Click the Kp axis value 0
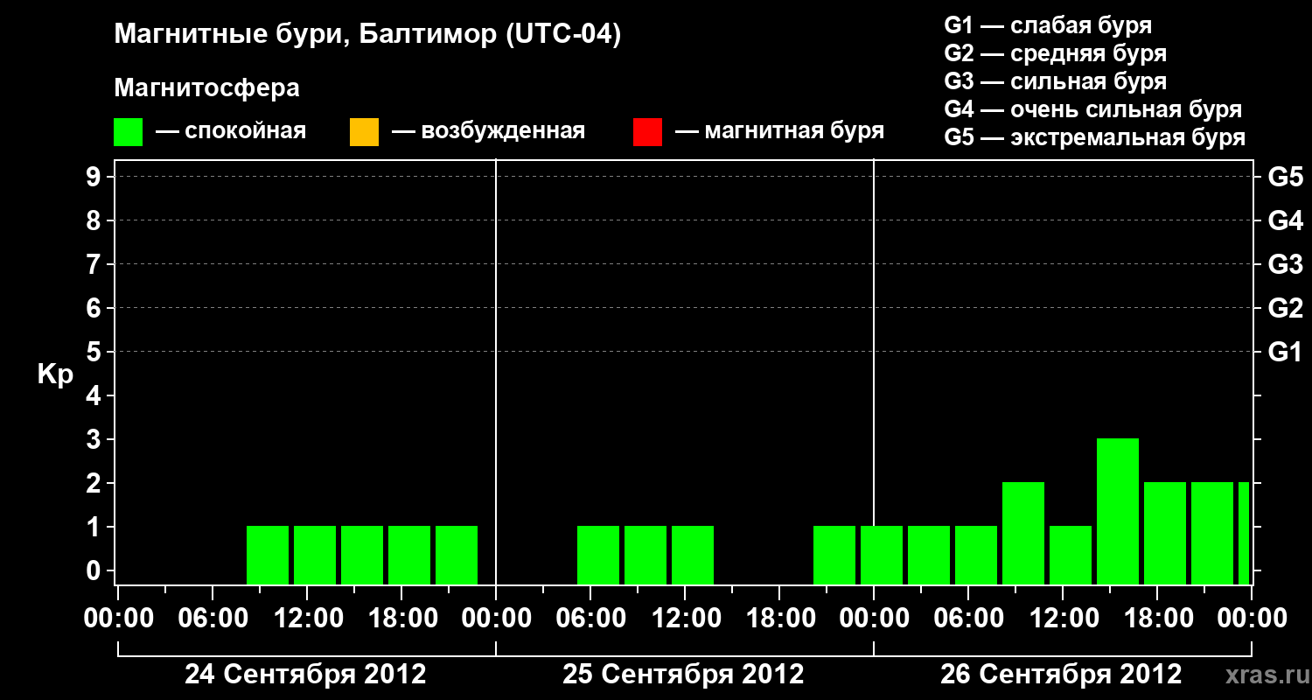The height and width of the screenshot is (700, 1312). coord(95,570)
